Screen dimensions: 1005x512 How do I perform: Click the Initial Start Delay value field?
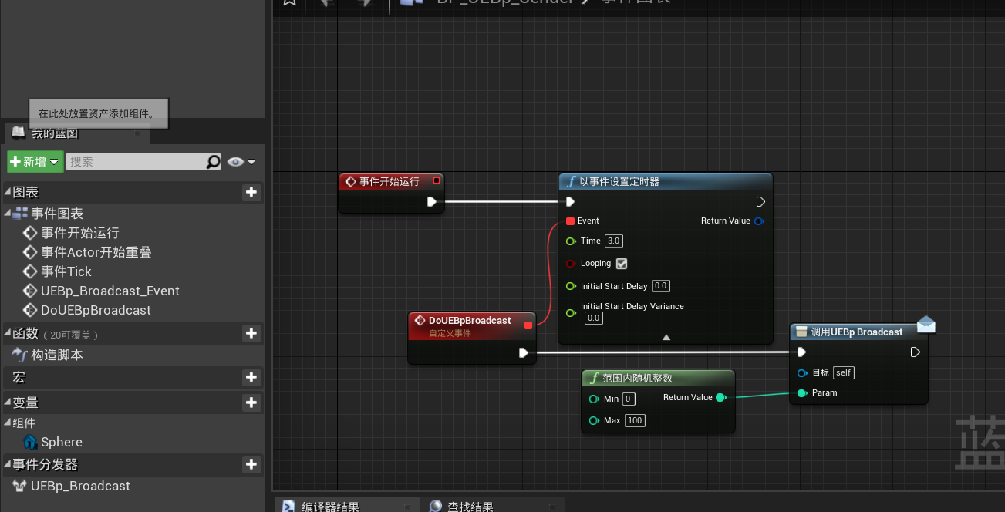tap(661, 286)
